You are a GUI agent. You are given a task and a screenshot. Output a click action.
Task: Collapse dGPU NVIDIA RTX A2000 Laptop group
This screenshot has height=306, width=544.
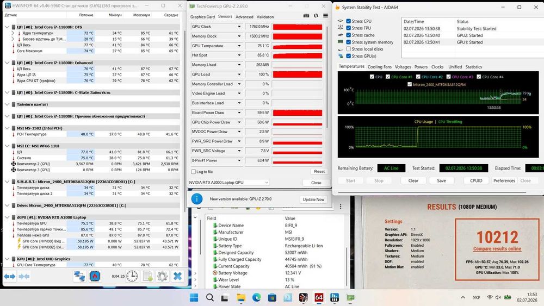tap(7, 217)
